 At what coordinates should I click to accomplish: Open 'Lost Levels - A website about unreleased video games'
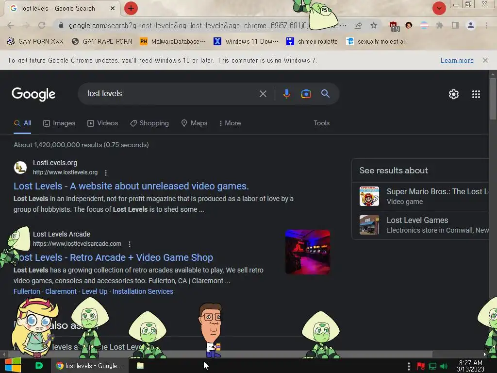[131, 186]
